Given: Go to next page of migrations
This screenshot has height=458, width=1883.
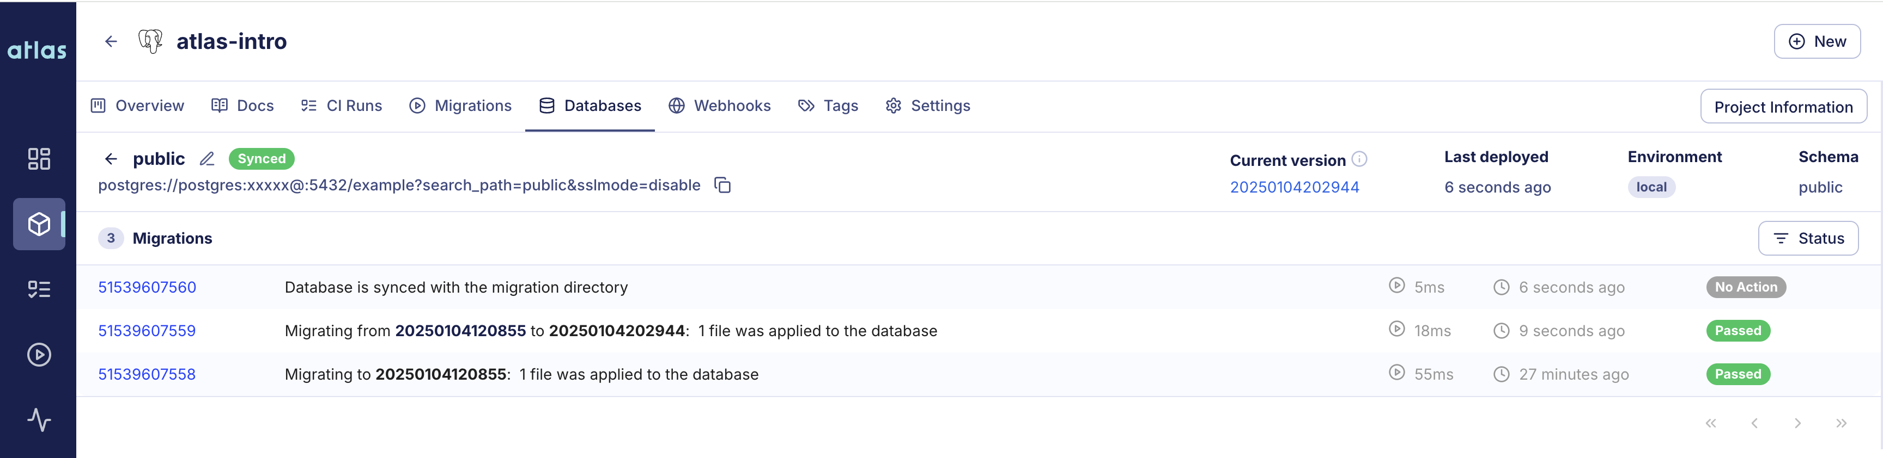Looking at the screenshot, I should point(1797,423).
